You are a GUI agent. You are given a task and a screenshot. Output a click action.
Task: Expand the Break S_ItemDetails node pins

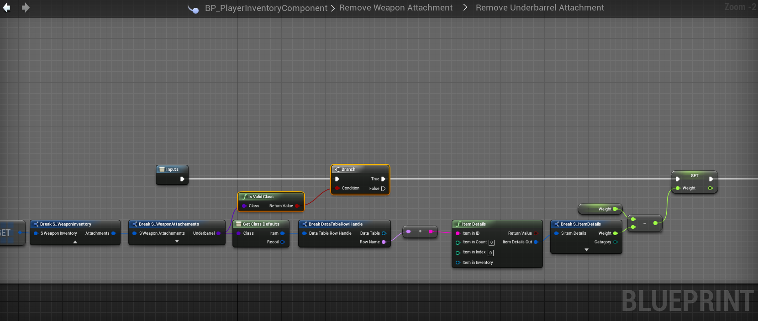click(586, 250)
